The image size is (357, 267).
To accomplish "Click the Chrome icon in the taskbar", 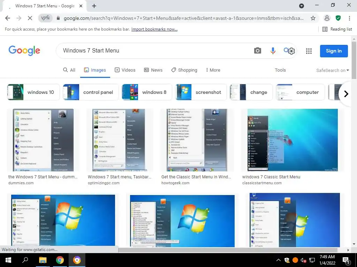I will click(60, 260).
